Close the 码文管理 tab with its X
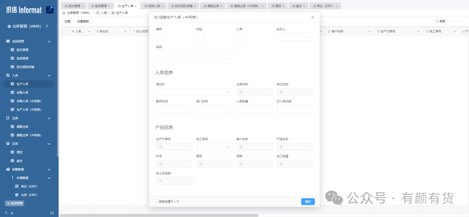This screenshot has width=469, height=217. click(83, 6)
